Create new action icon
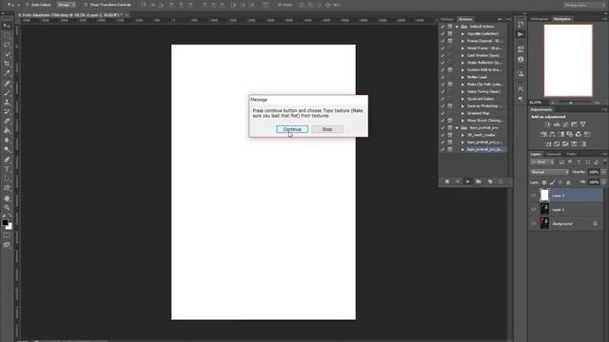The height and width of the screenshot is (342, 609). pos(489,181)
